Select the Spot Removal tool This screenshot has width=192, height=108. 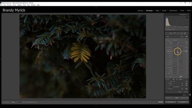click(x=171, y=33)
